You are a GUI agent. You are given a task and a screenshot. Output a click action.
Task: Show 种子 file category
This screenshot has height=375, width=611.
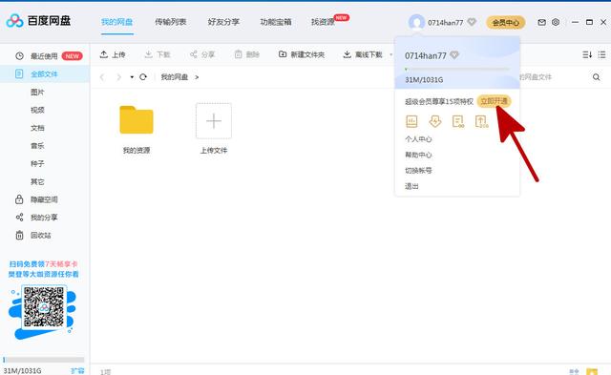[37, 163]
